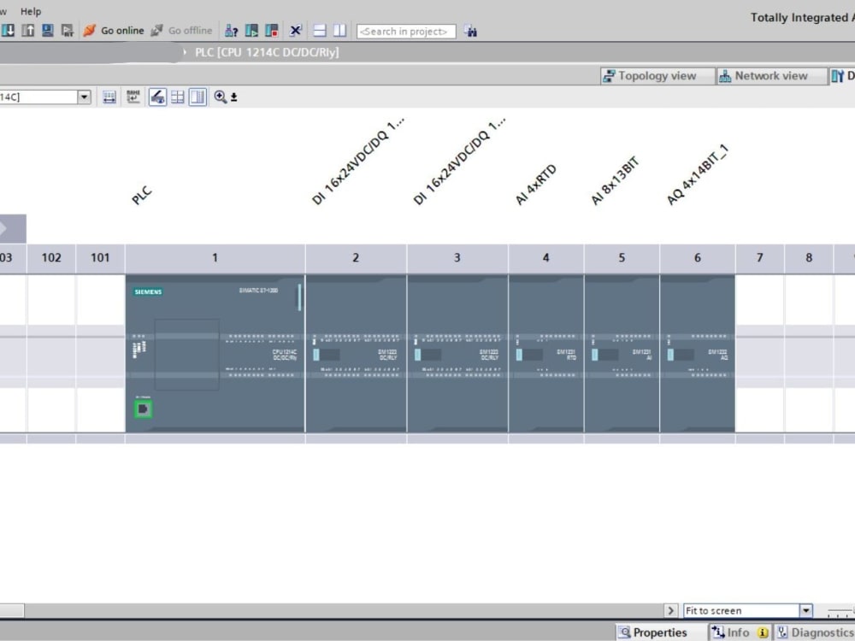Toggle the vertical split editor view

(x=339, y=30)
